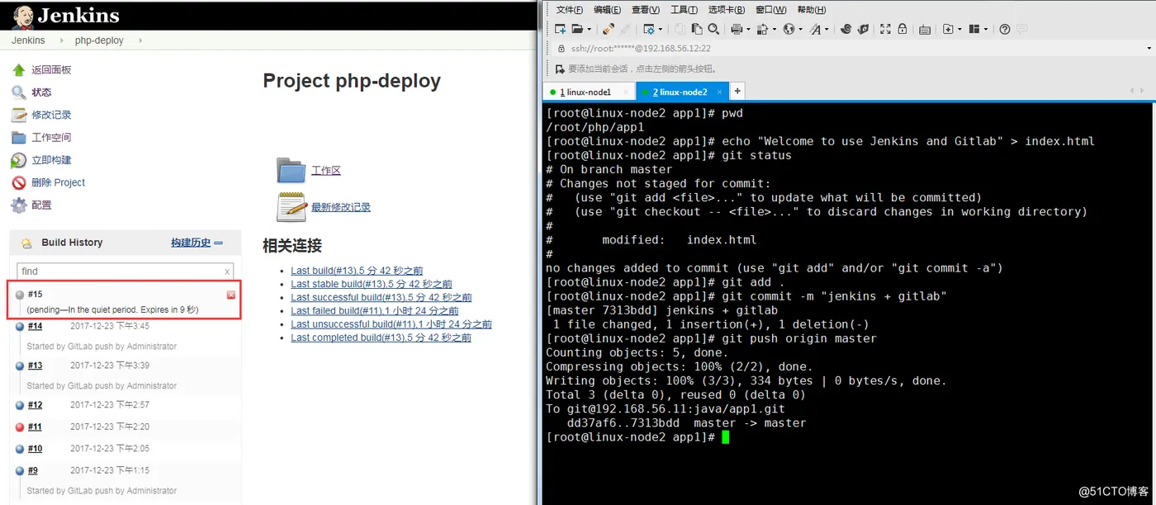Close the linux-node2 tab with its X
This screenshot has width=1156, height=505.
click(x=721, y=92)
